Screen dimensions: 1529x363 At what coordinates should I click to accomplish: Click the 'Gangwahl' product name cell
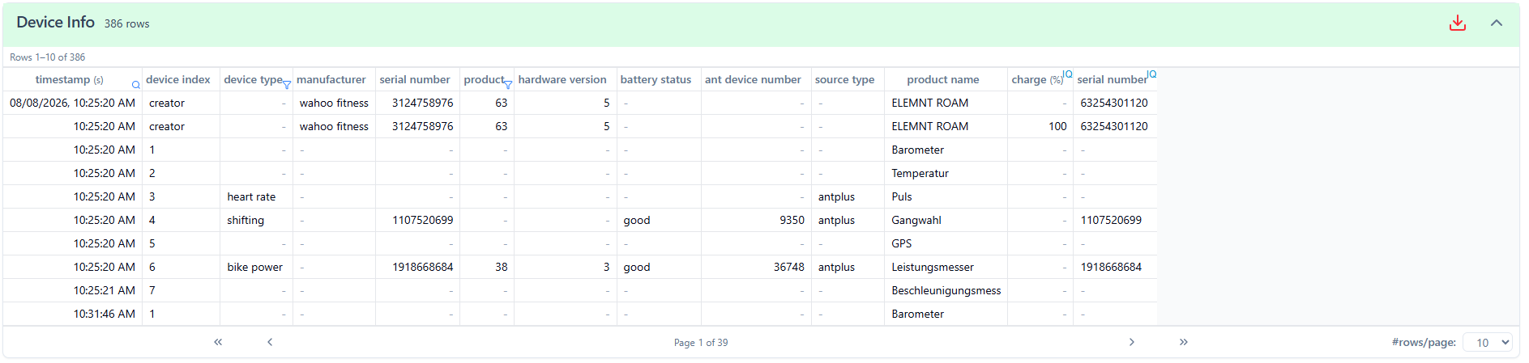click(946, 220)
